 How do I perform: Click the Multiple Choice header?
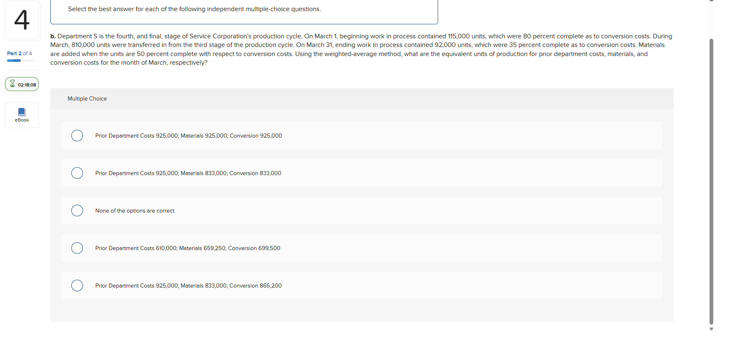pos(87,99)
